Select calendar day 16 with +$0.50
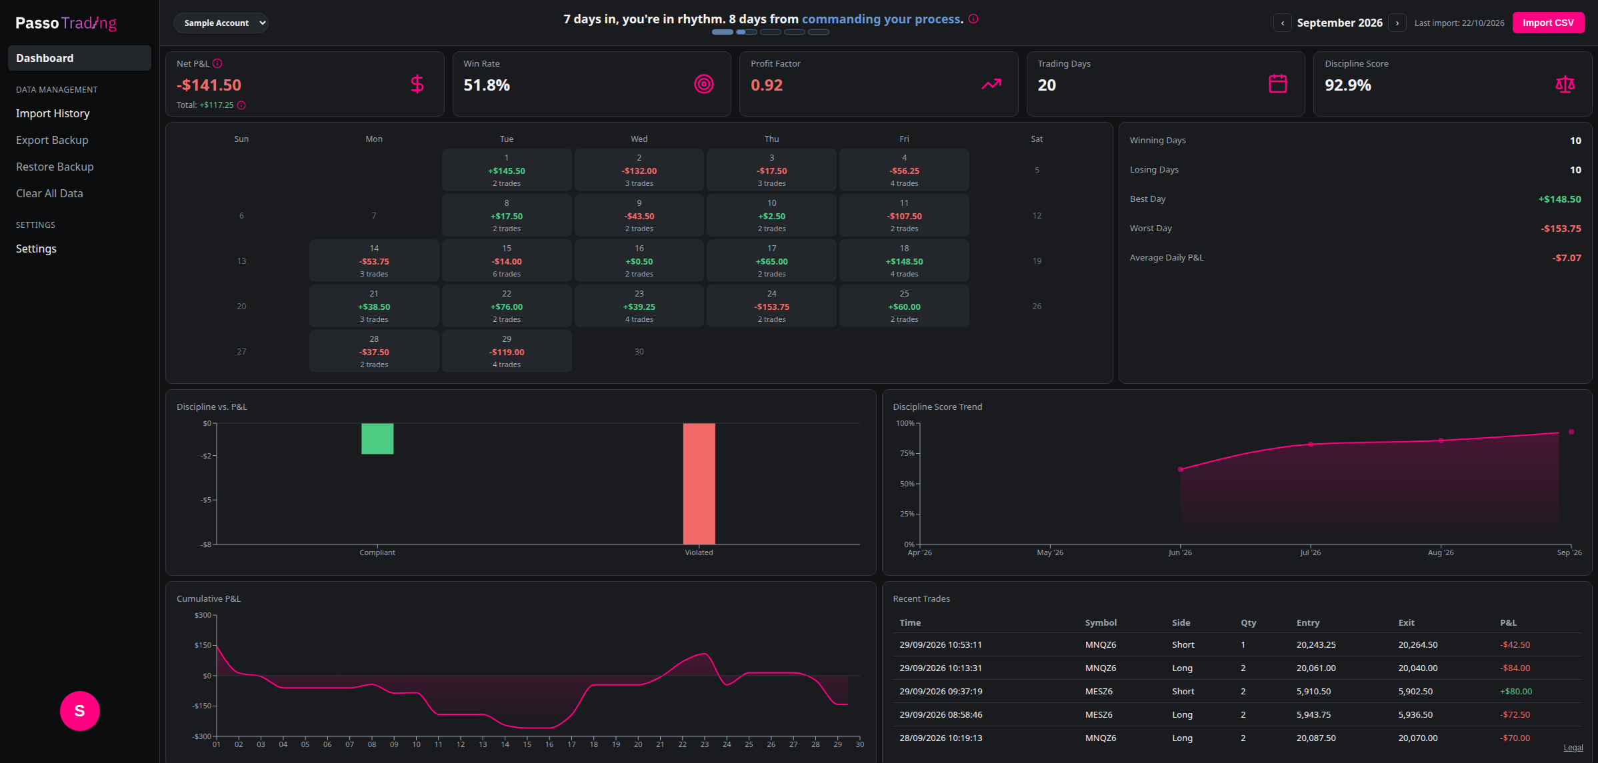The height and width of the screenshot is (763, 1598). pyautogui.click(x=639, y=261)
